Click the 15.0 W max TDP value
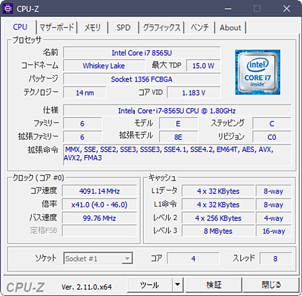 [203, 65]
